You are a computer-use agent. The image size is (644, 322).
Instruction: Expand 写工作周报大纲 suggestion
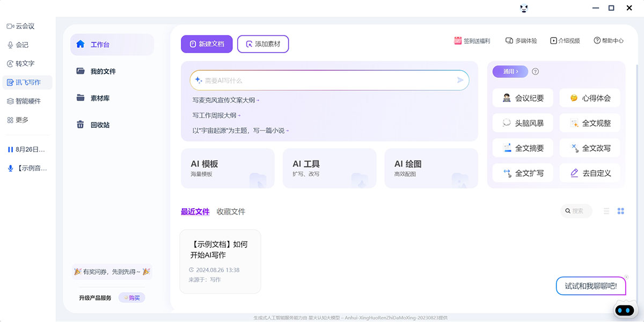[216, 115]
